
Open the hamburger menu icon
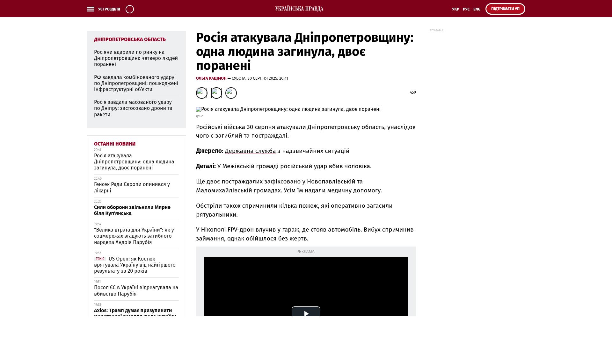[x=91, y=9]
